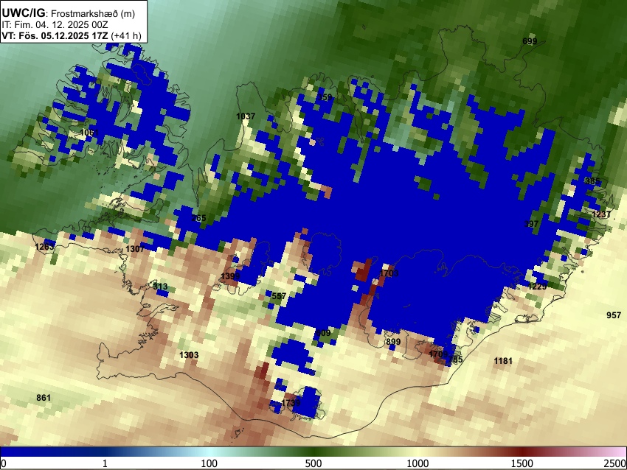Click the map value 899
This screenshot has height=470, width=627.
pyautogui.click(x=393, y=342)
